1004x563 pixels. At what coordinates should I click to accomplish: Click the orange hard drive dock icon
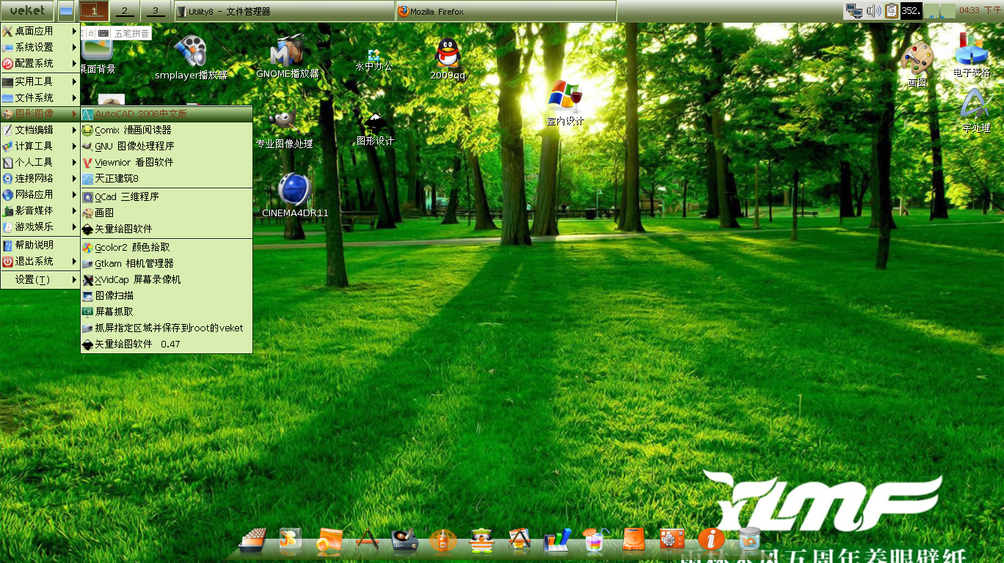634,540
